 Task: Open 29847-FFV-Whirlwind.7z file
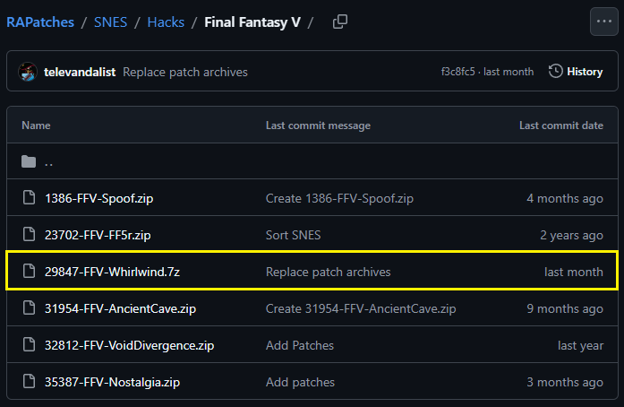(112, 272)
